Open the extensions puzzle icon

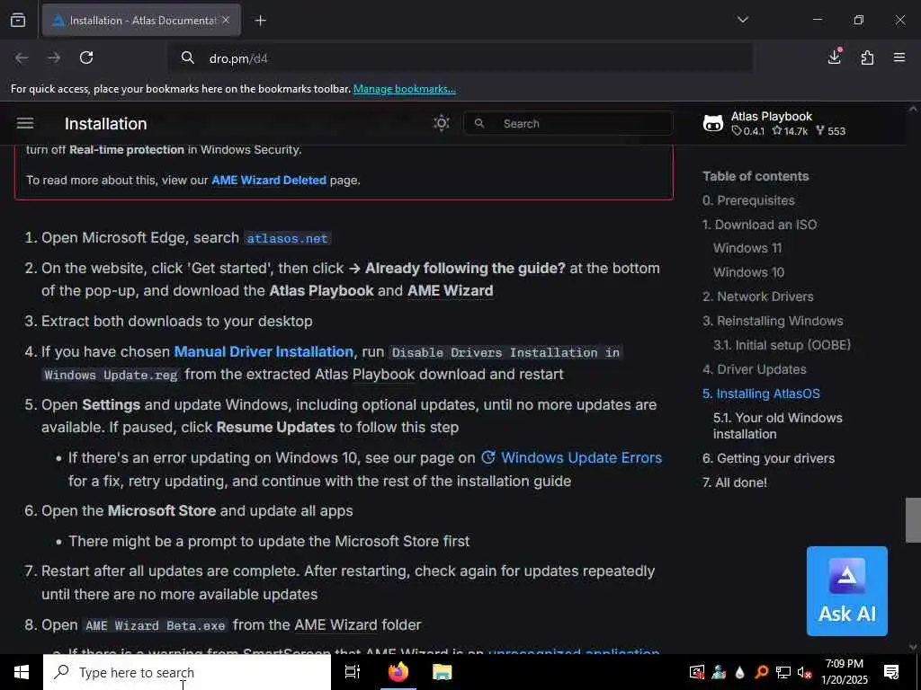867,57
